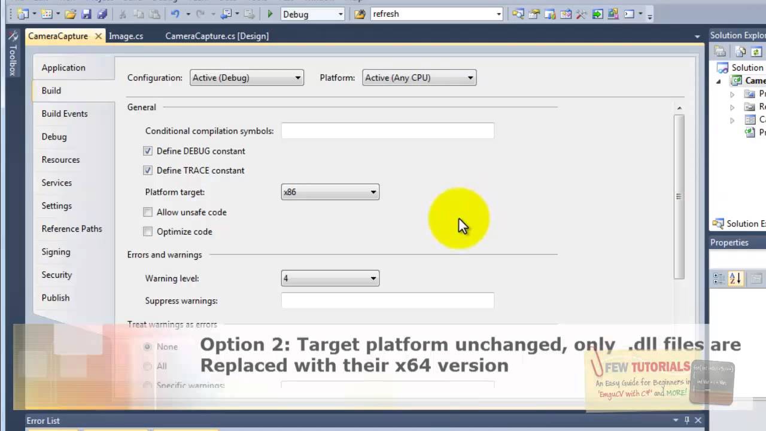Select the Build Events tab
766x431 pixels.
click(65, 114)
